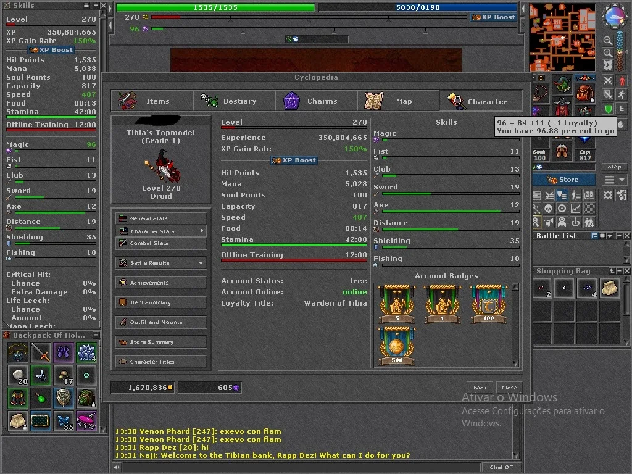Expand Character Stats submenu arrow
The height and width of the screenshot is (474, 632).
(x=202, y=231)
